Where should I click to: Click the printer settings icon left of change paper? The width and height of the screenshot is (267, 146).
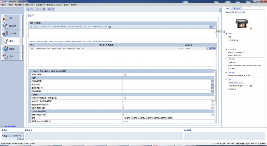pyautogui.click(x=211, y=27)
